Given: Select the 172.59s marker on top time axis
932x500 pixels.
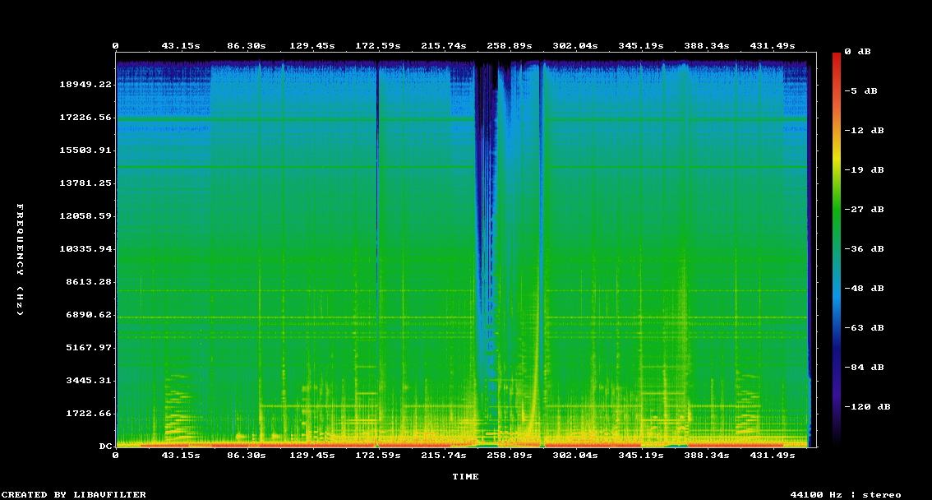Looking at the screenshot, I should (377, 46).
